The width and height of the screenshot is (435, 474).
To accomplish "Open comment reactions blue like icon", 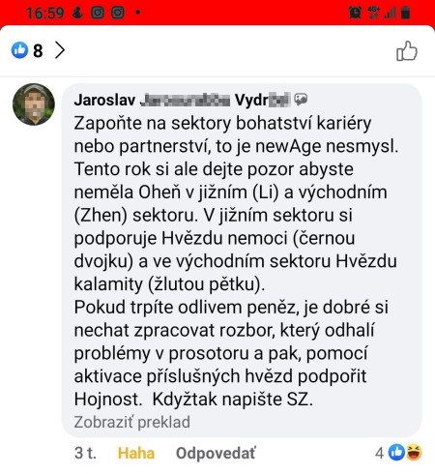I will tap(396, 453).
